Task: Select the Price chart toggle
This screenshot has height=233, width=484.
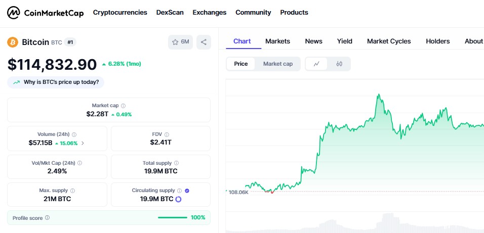Action: (241, 64)
